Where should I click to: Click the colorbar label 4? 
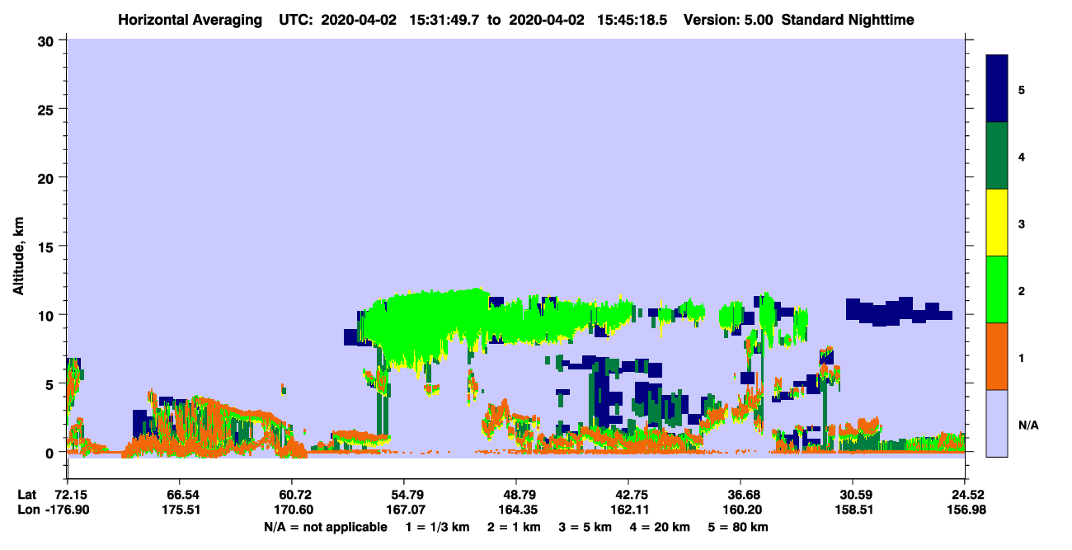coord(1022,156)
